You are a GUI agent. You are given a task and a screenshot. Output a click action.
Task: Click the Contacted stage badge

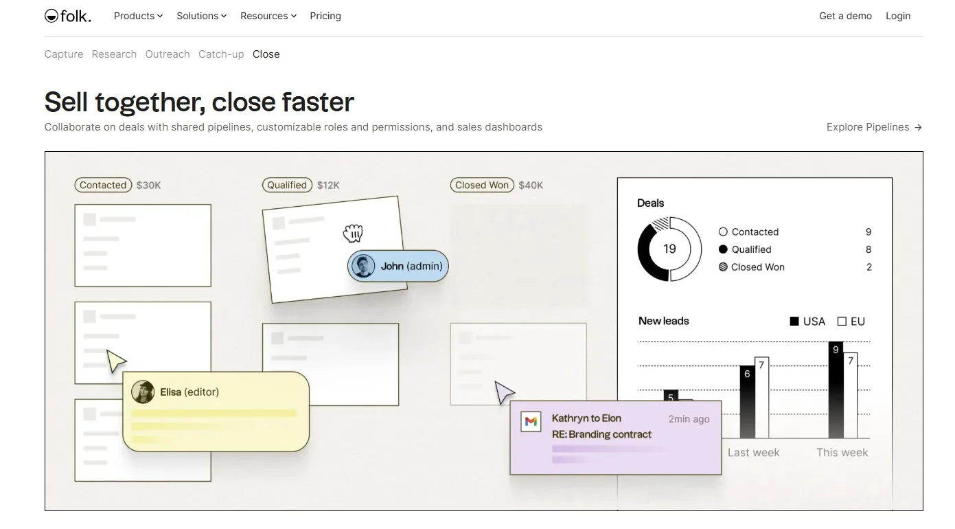click(x=103, y=185)
